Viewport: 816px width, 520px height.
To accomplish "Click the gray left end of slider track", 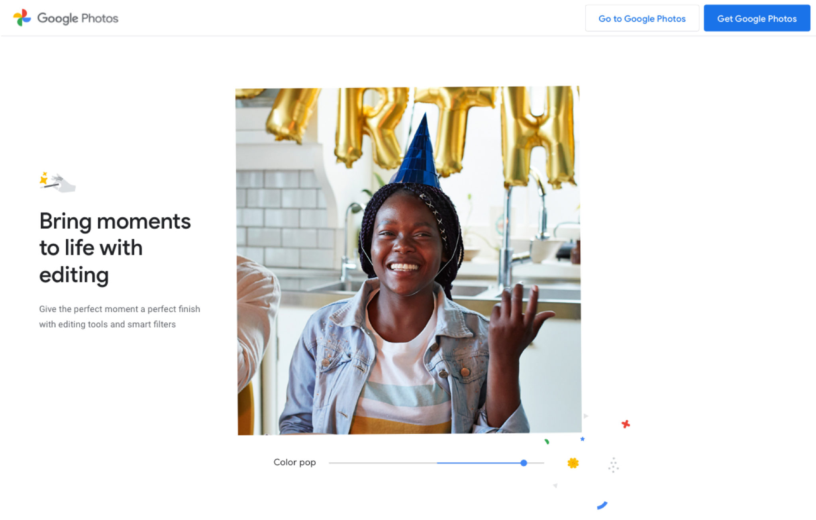I will (359, 463).
